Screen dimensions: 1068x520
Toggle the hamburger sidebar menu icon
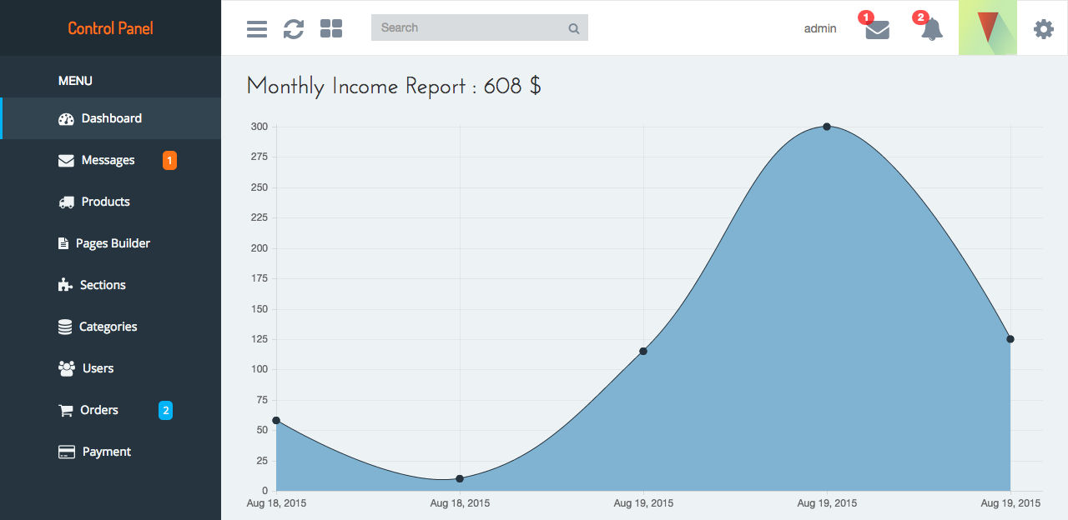(x=257, y=29)
